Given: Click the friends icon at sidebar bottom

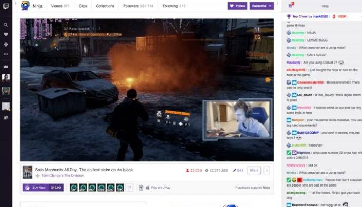Looking at the screenshot, I should 6,118.
